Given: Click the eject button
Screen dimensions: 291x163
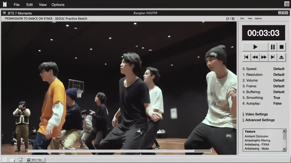Looking at the screenshot, I should click(x=281, y=57).
